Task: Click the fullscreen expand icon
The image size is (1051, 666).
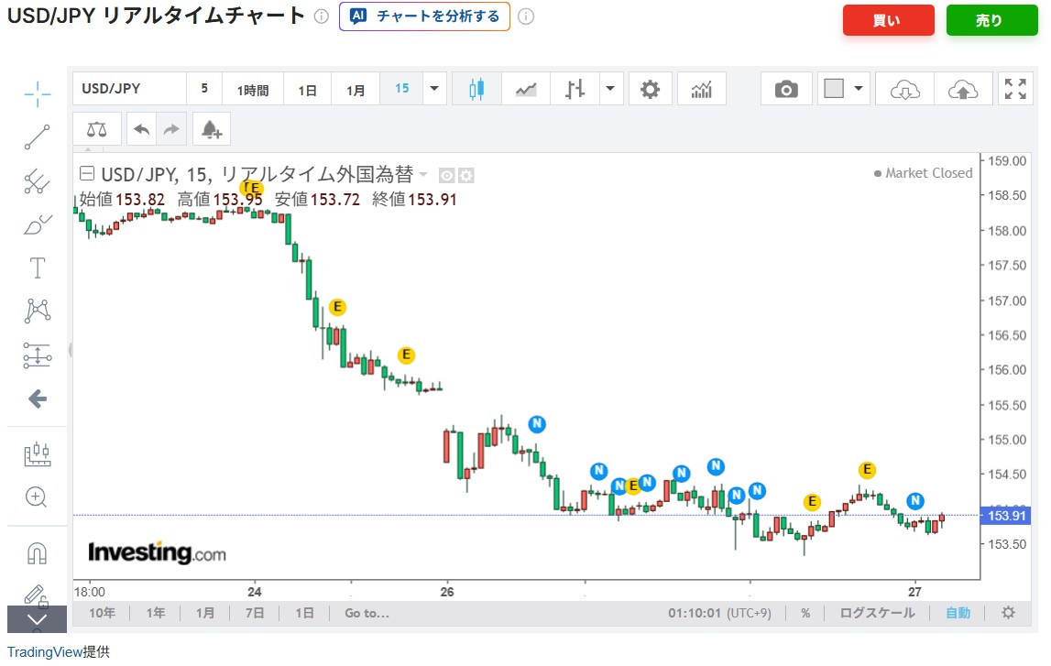Action: [1015, 89]
